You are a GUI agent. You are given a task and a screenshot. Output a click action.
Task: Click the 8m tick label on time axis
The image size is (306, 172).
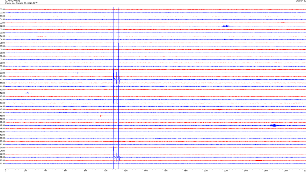85,171
